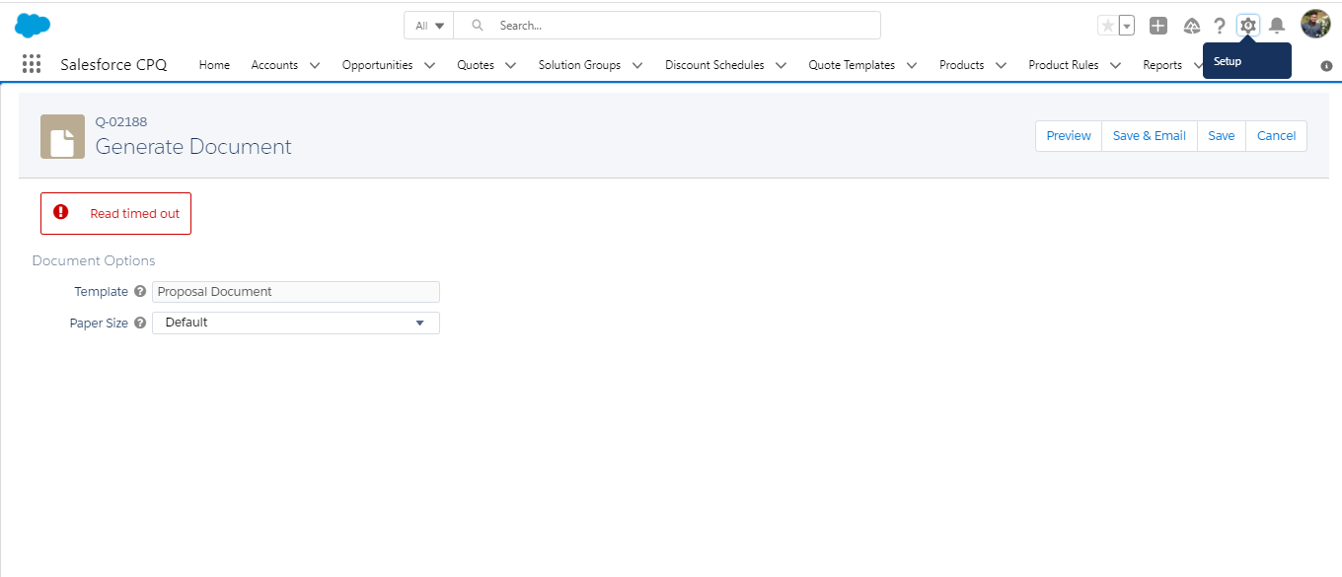The height and width of the screenshot is (577, 1342).
Task: Open the user profile avatar
Action: tap(1315, 25)
